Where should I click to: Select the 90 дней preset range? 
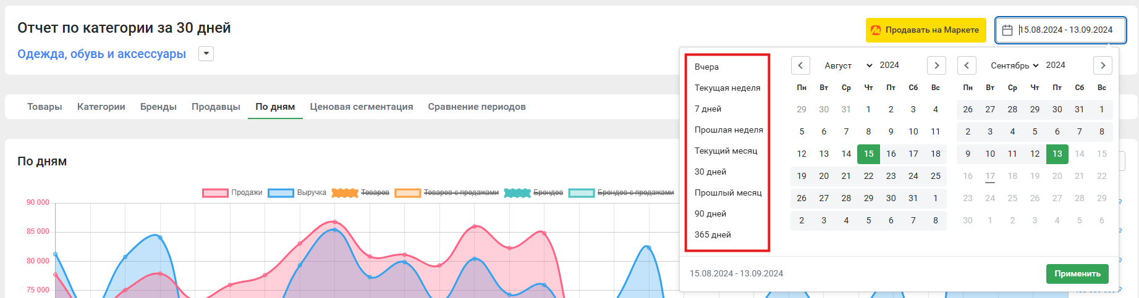tap(710, 213)
